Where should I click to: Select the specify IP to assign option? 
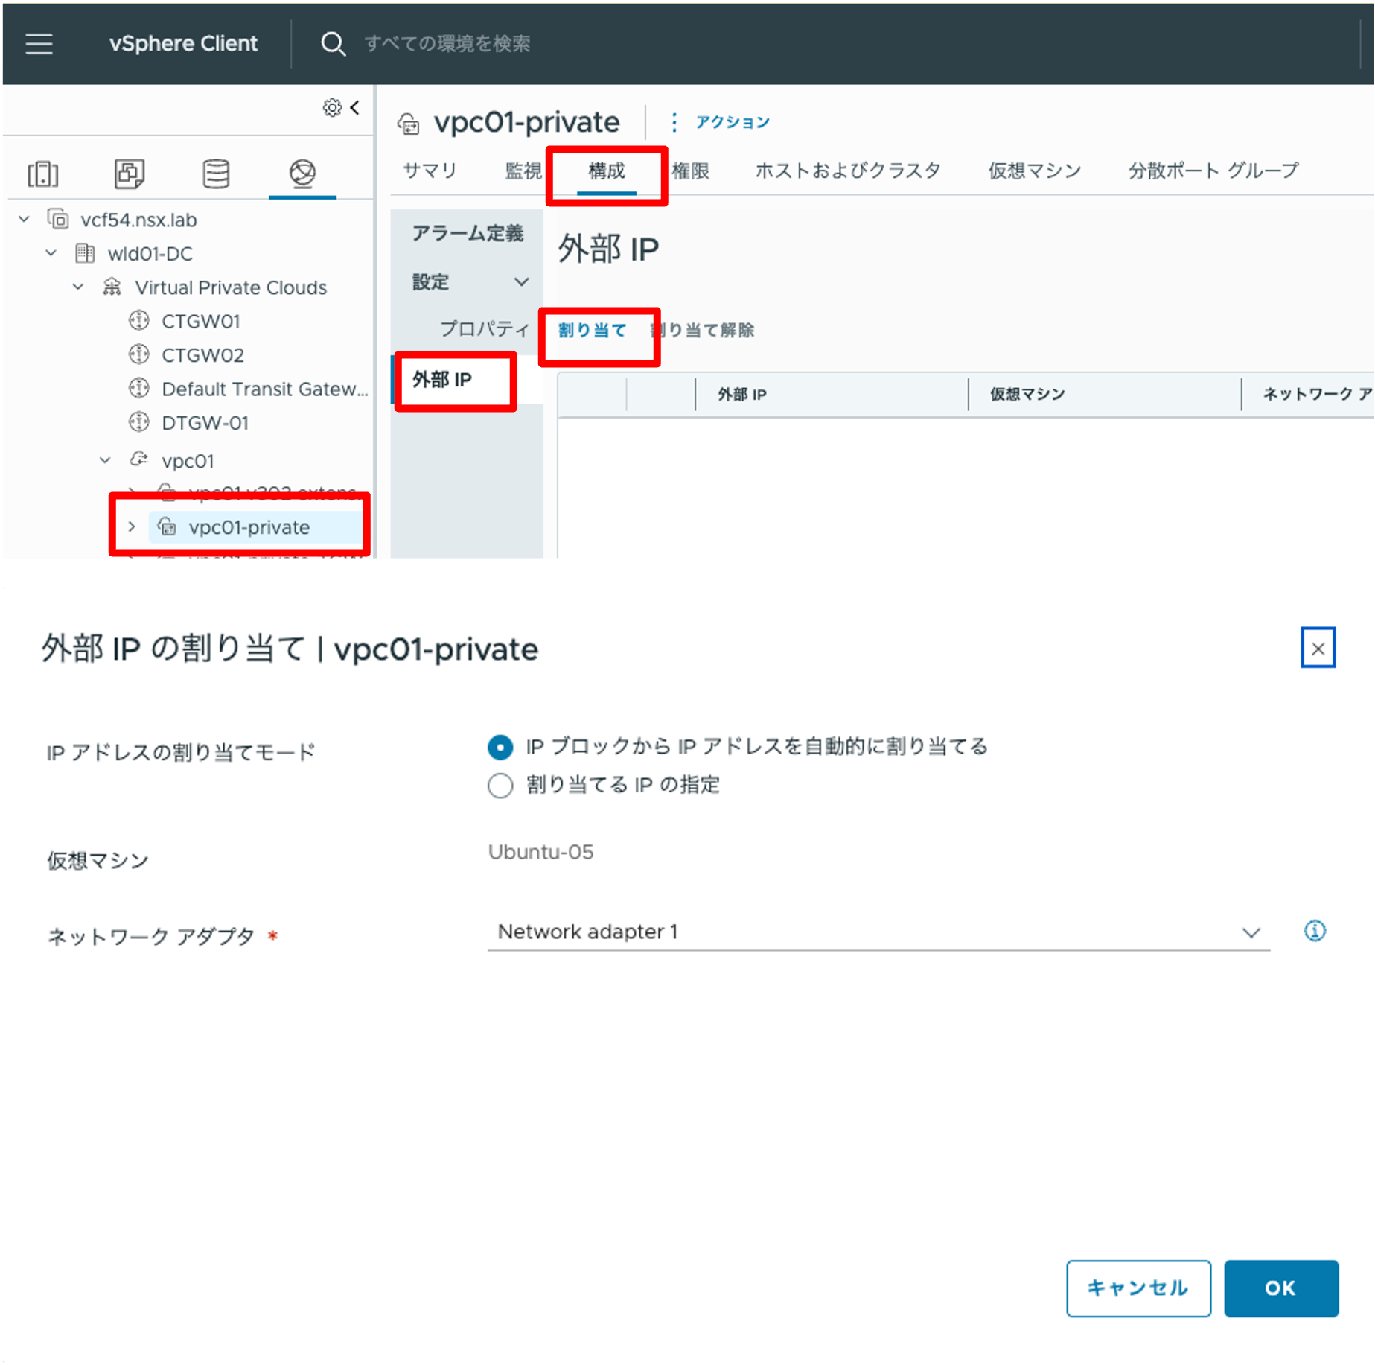click(500, 785)
